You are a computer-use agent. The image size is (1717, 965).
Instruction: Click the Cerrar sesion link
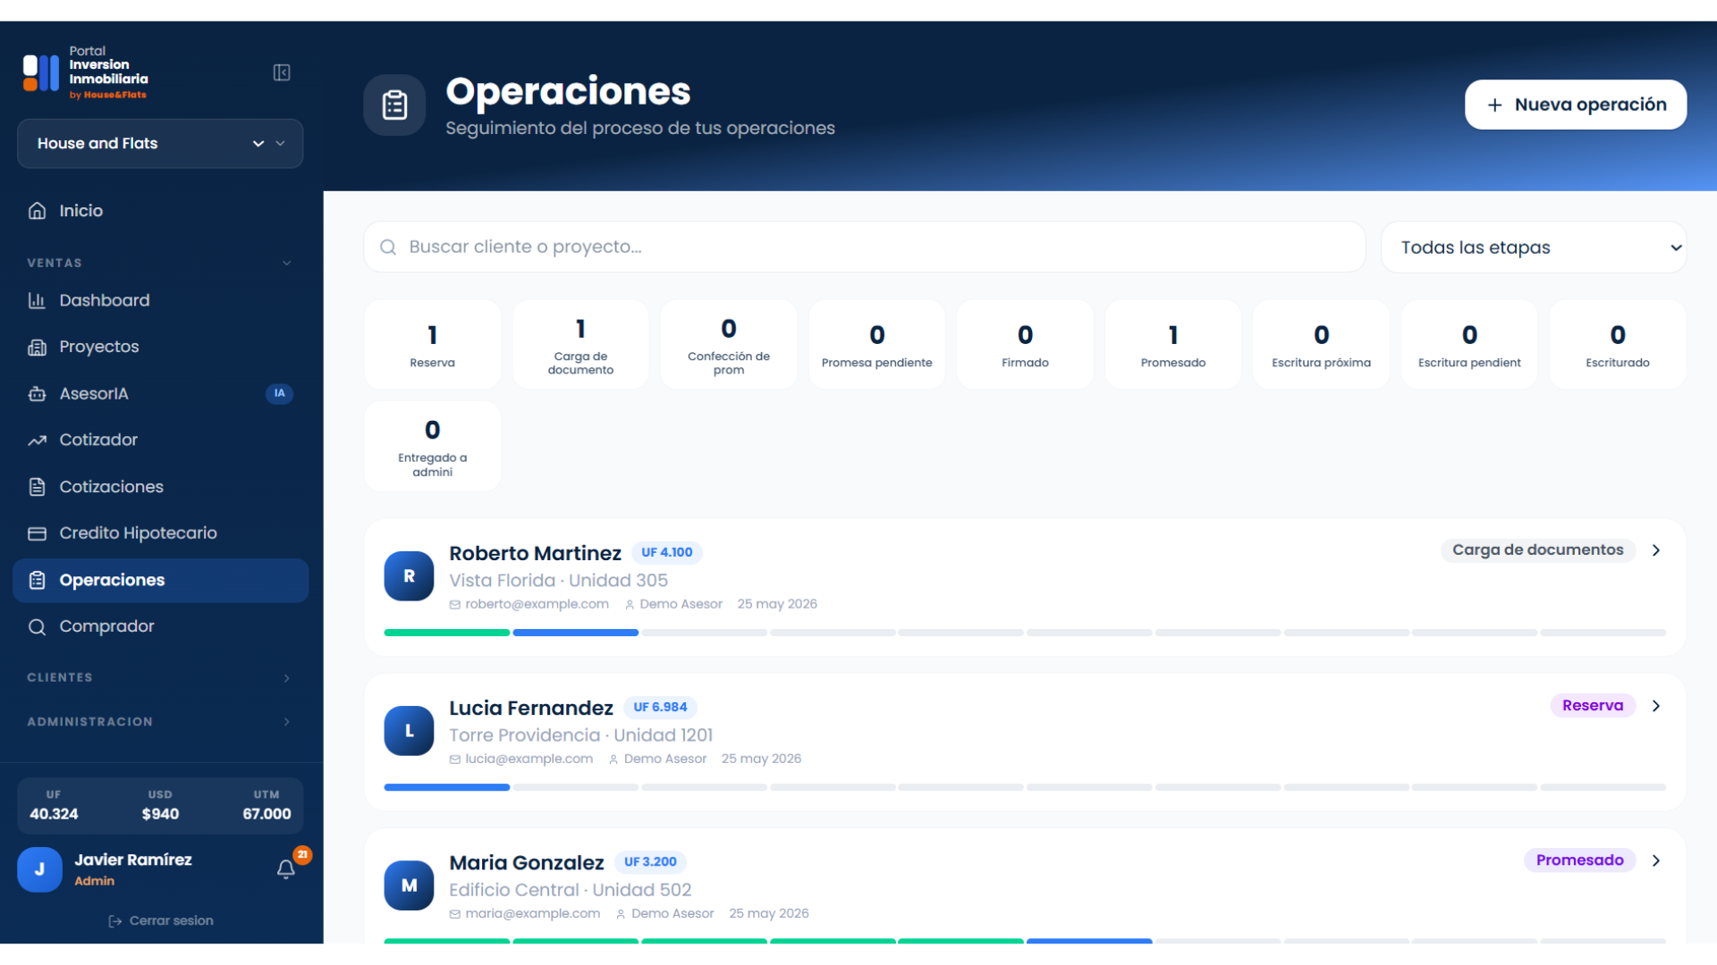coord(161,921)
